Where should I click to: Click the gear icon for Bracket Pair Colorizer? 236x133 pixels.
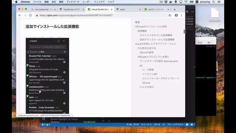(65, 62)
